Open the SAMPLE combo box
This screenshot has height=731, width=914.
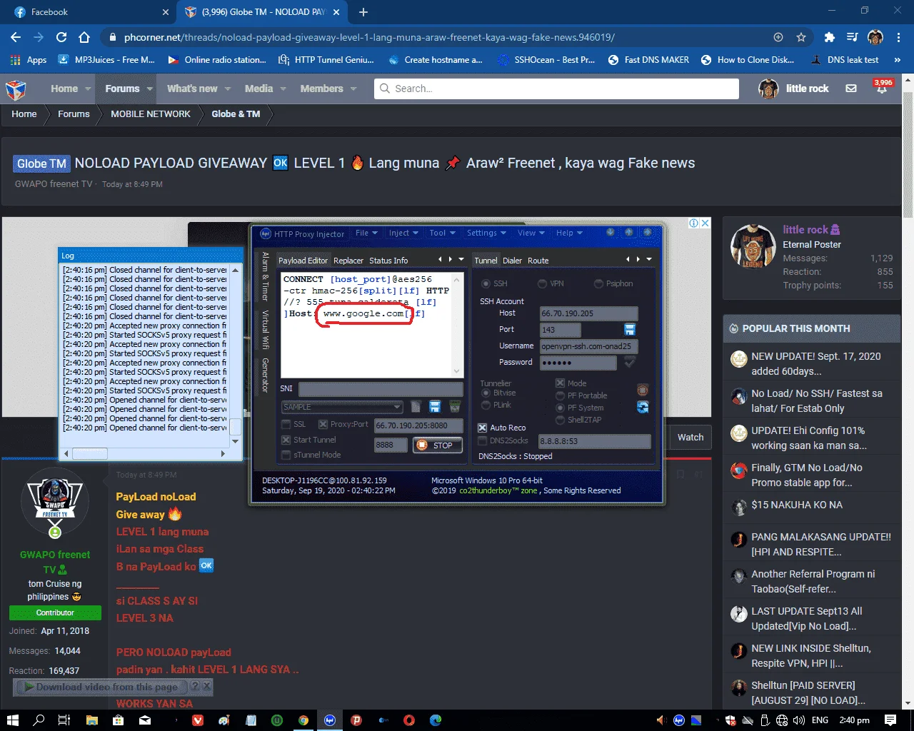pyautogui.click(x=343, y=407)
